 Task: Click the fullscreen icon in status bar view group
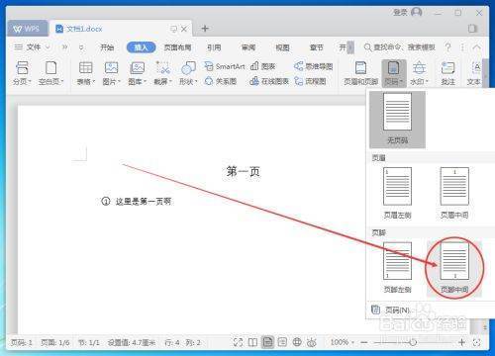(x=238, y=342)
